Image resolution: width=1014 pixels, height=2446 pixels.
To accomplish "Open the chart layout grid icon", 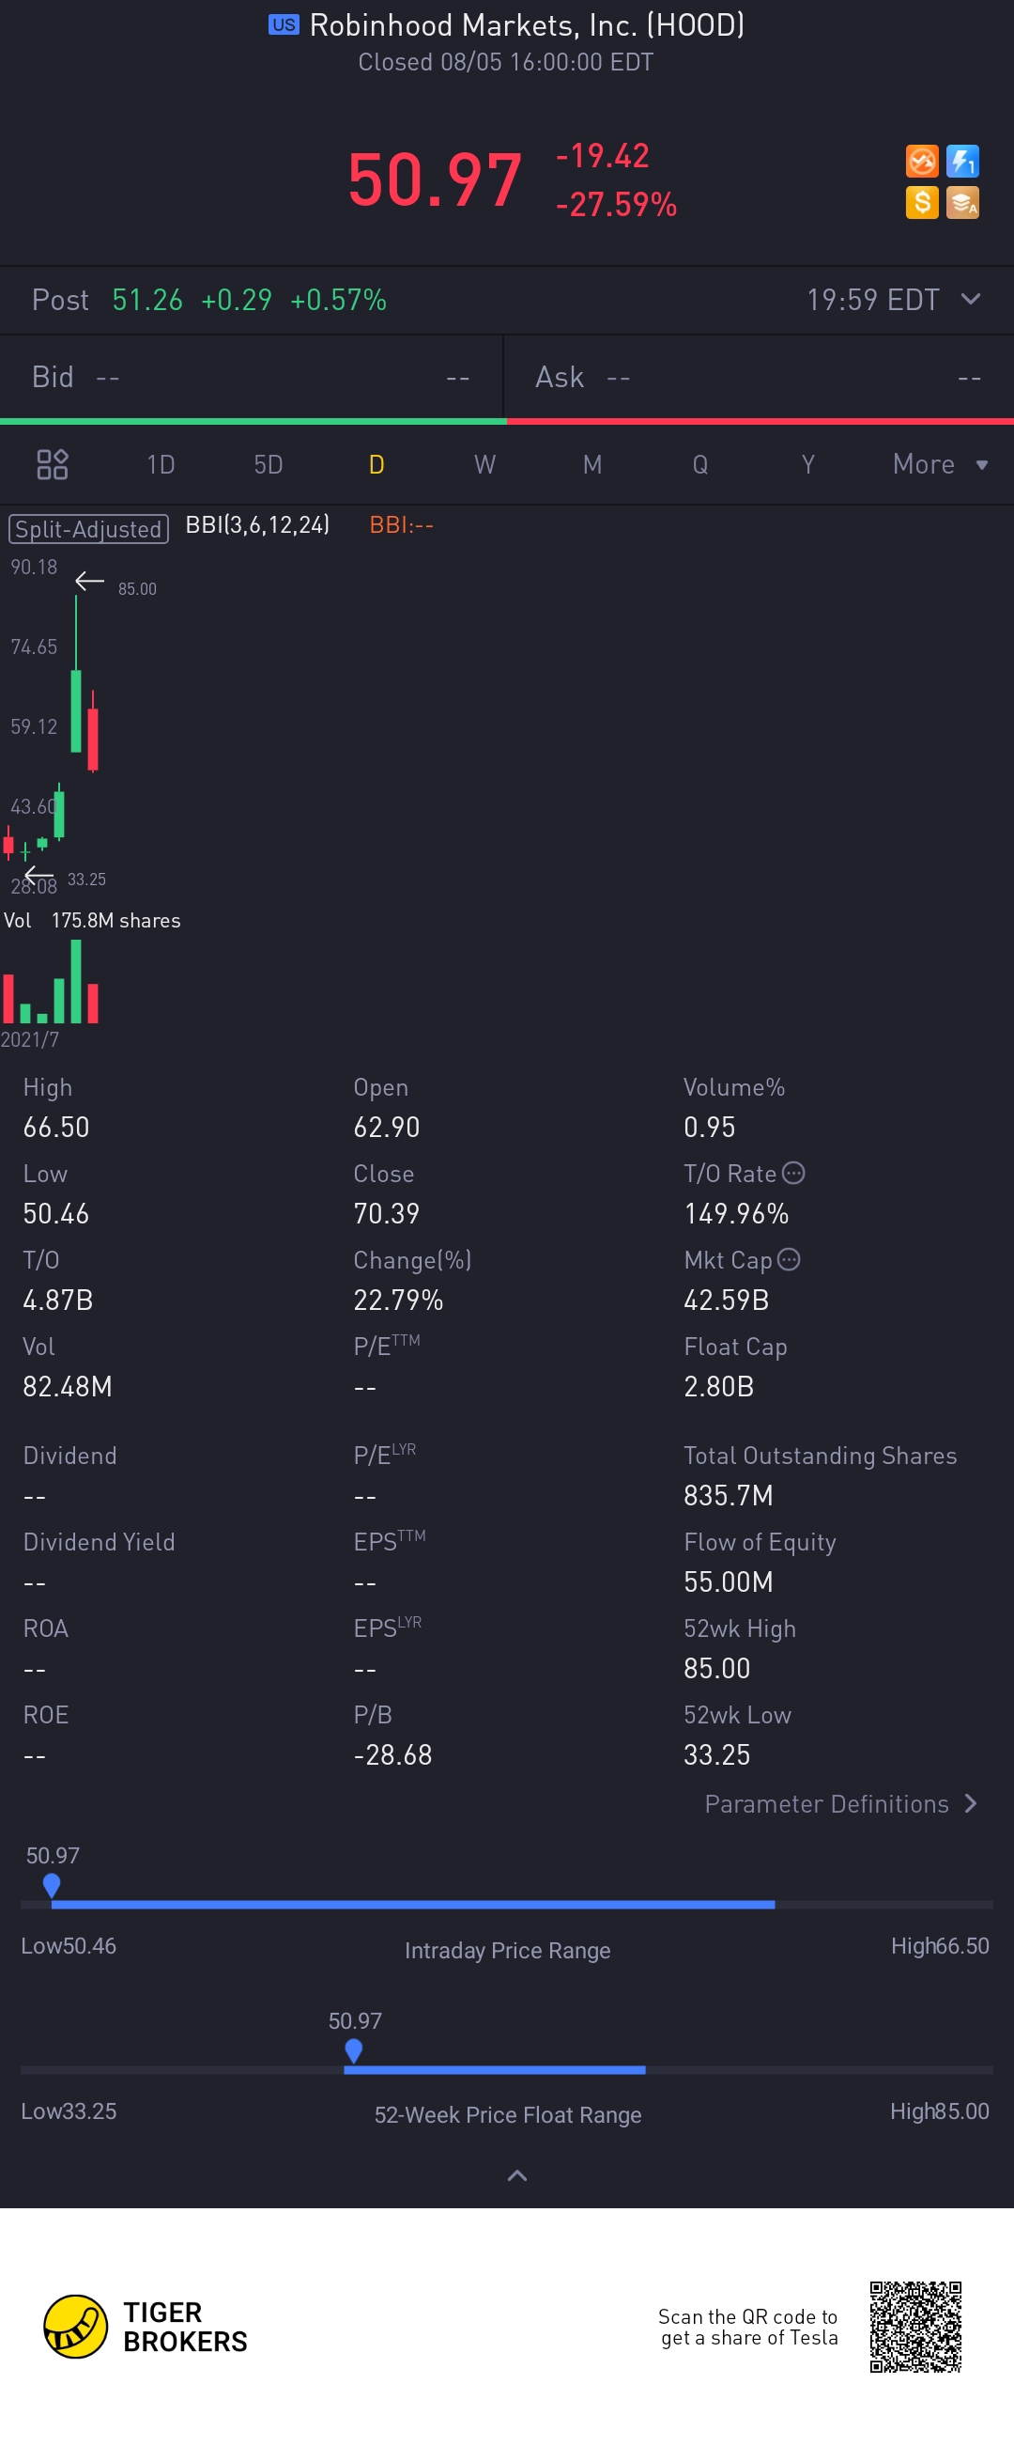I will point(53,464).
